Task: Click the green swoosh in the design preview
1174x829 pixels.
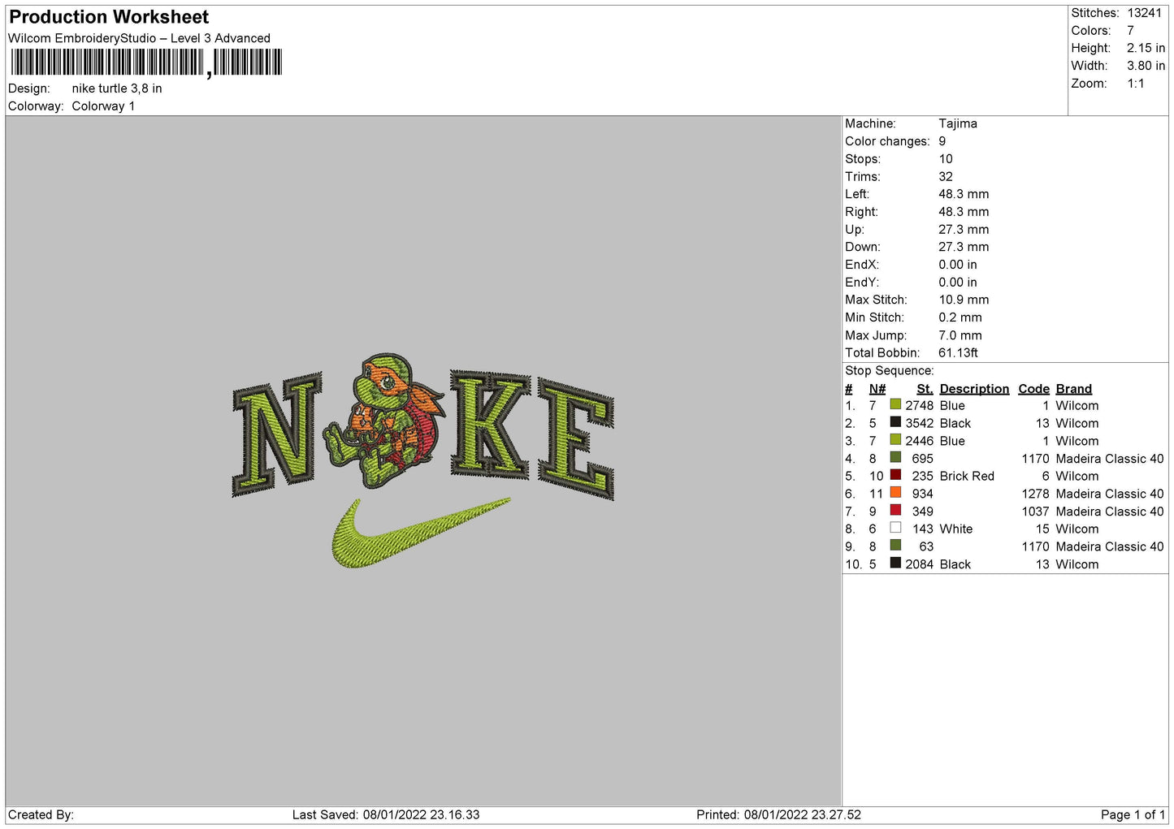Action: (421, 532)
